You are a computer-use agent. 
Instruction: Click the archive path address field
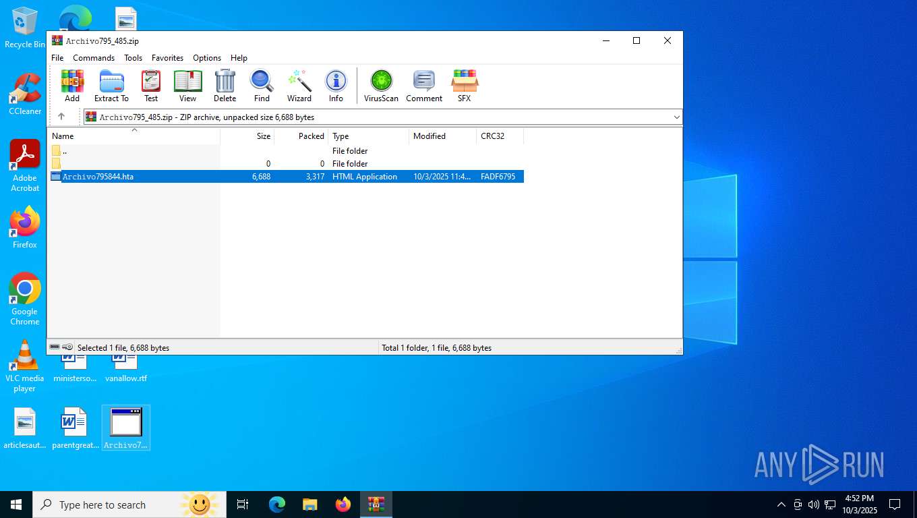(382, 117)
